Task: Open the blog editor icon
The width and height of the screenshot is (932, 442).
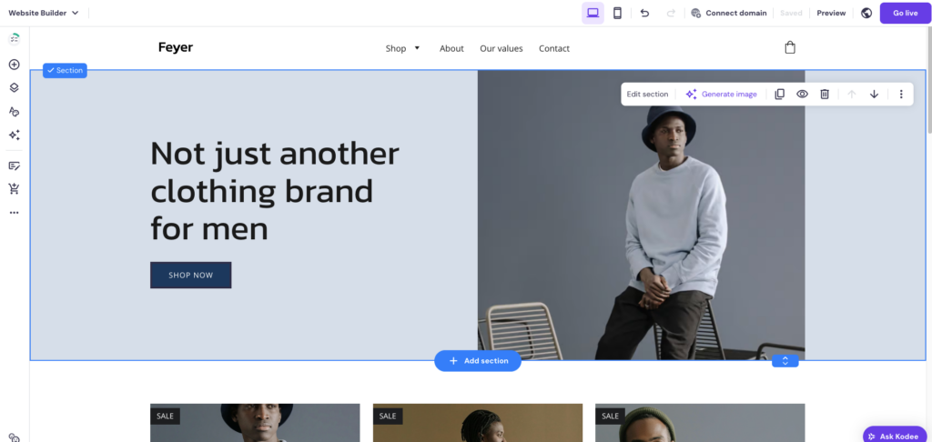Action: [x=15, y=166]
